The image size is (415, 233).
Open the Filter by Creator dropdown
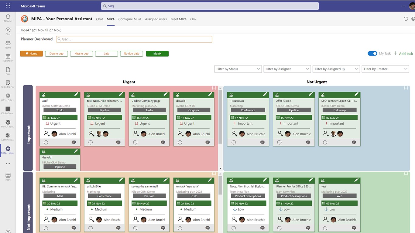[385, 69]
